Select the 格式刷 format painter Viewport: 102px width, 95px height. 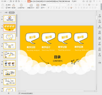tap(14, 6)
